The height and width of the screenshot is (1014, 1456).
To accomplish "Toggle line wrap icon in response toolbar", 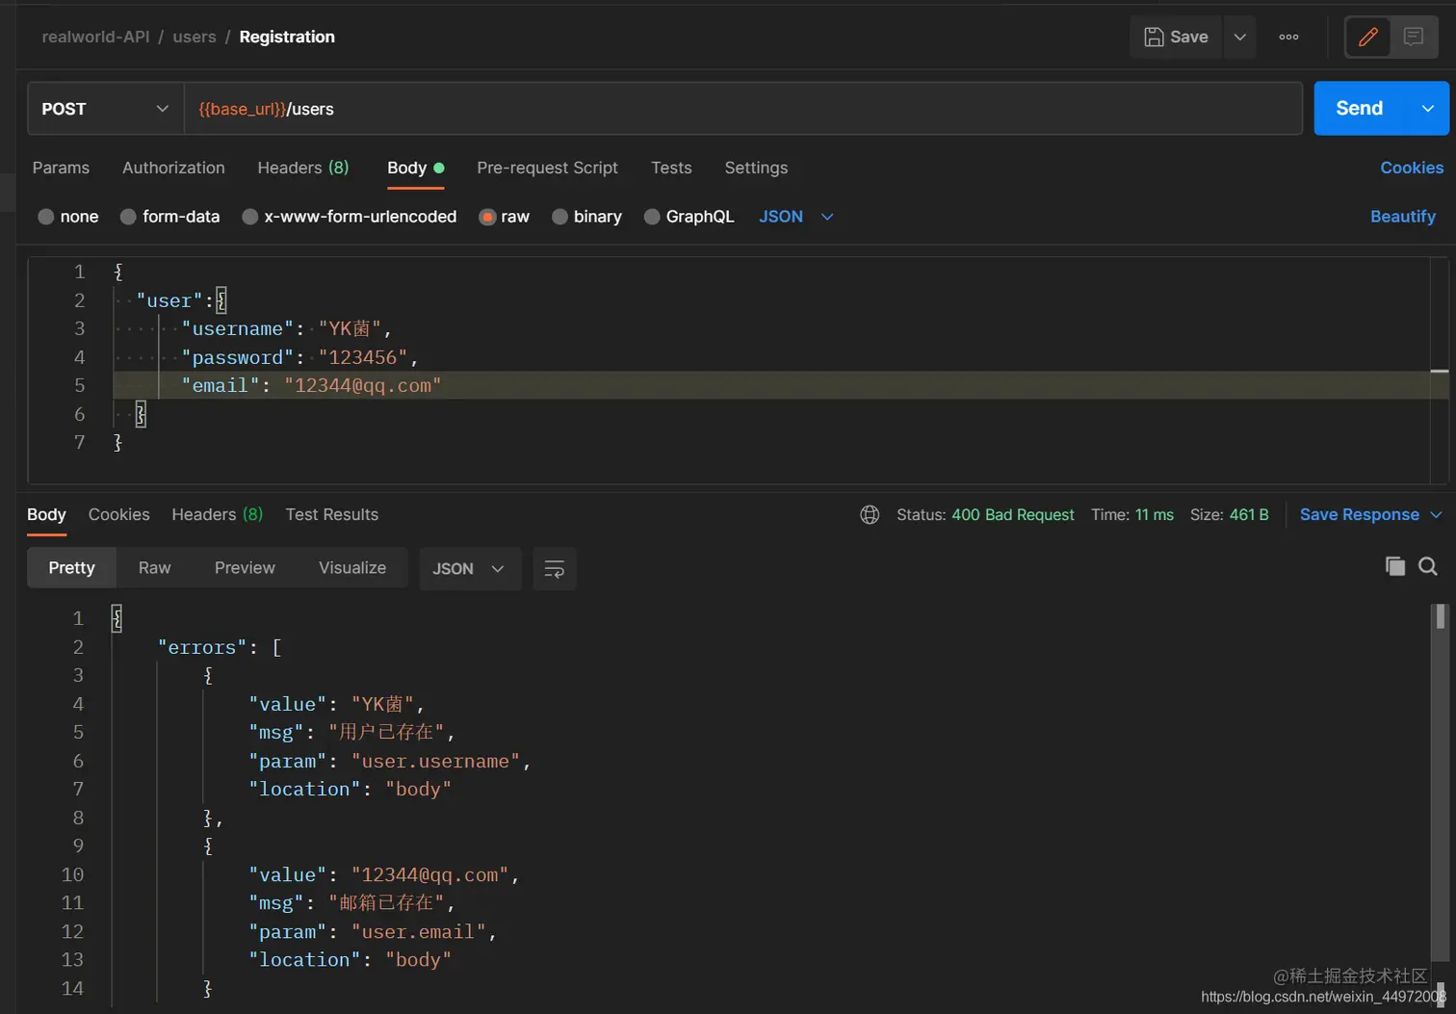I will point(554,569).
